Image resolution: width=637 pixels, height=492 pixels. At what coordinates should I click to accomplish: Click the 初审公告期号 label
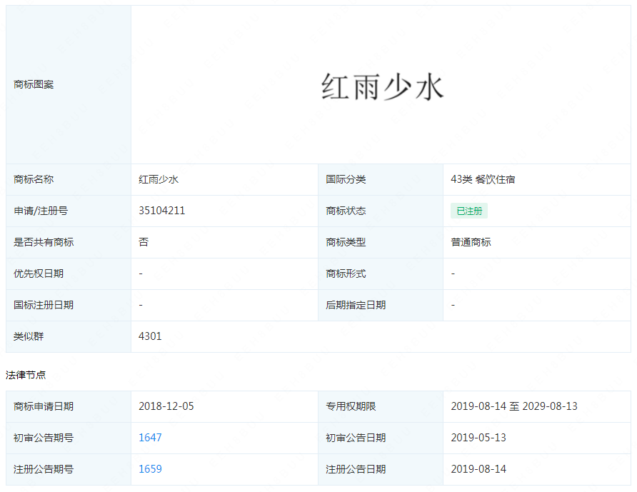coord(44,438)
